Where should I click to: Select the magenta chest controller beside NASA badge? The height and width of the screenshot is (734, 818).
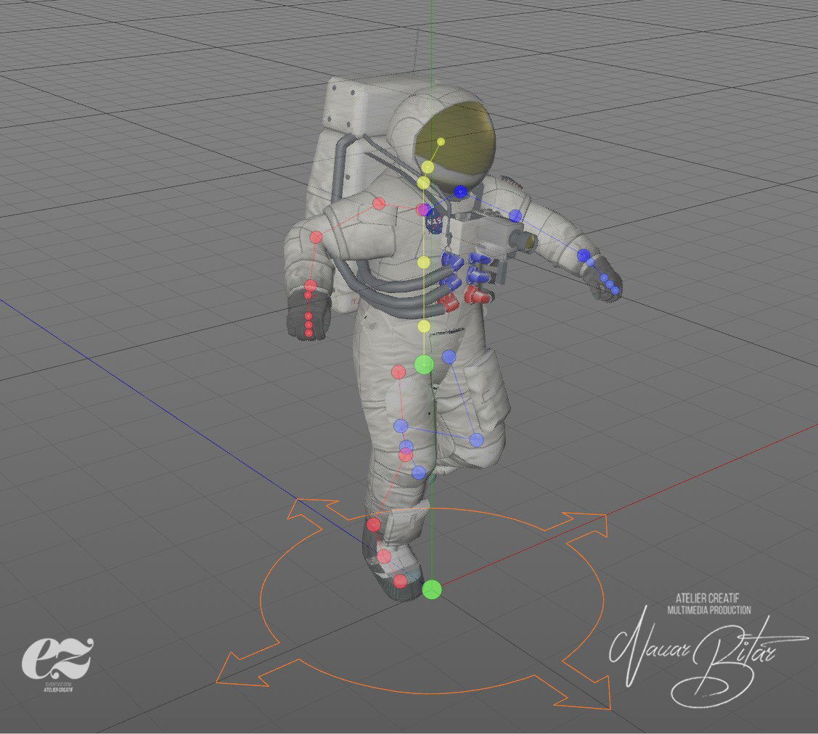[422, 210]
